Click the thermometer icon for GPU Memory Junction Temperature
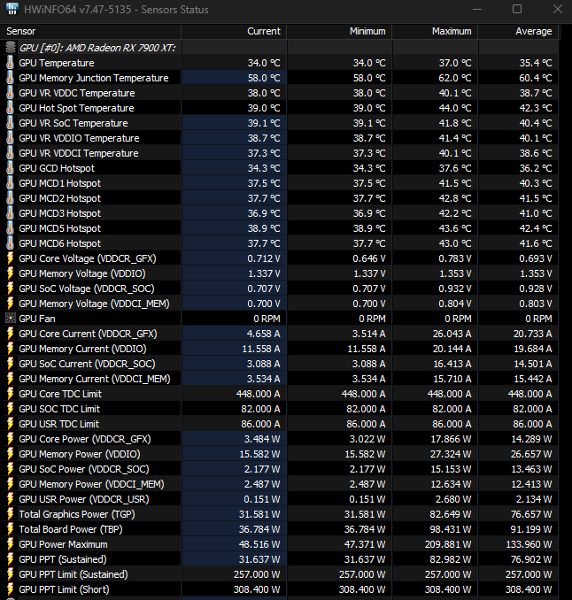The image size is (572, 600). (11, 78)
